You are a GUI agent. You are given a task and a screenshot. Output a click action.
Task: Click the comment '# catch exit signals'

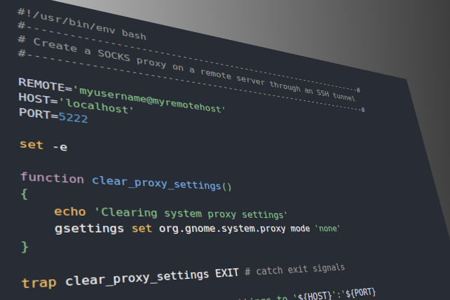click(x=294, y=270)
